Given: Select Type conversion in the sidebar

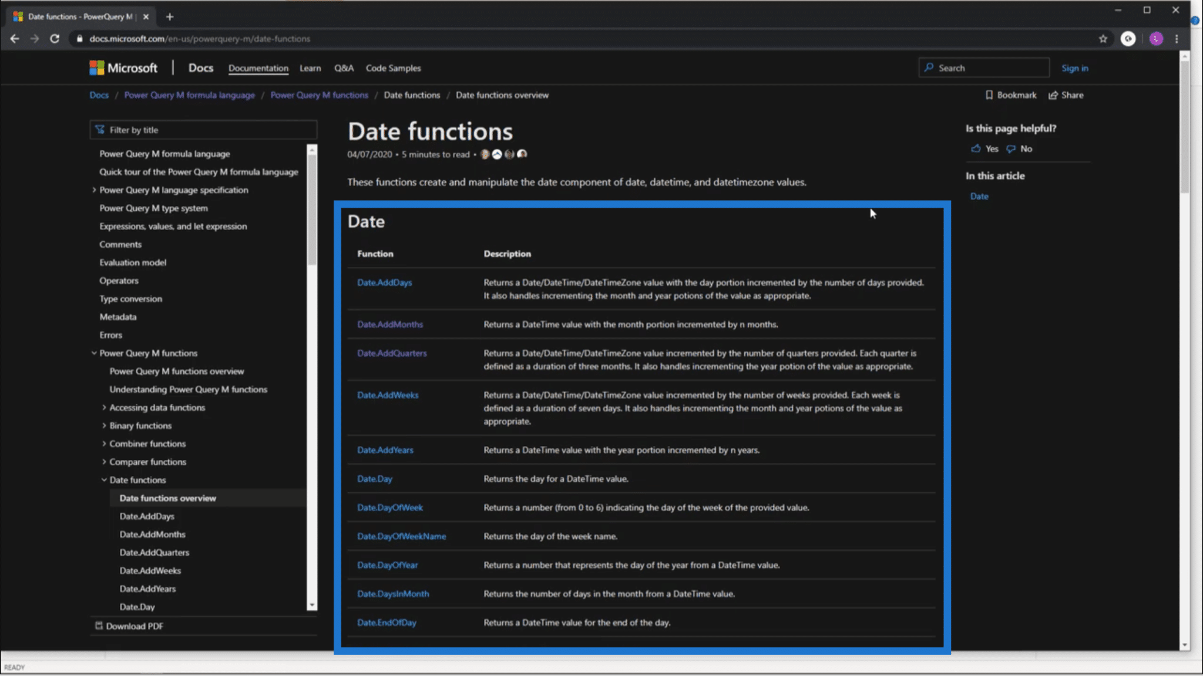Looking at the screenshot, I should coord(130,299).
